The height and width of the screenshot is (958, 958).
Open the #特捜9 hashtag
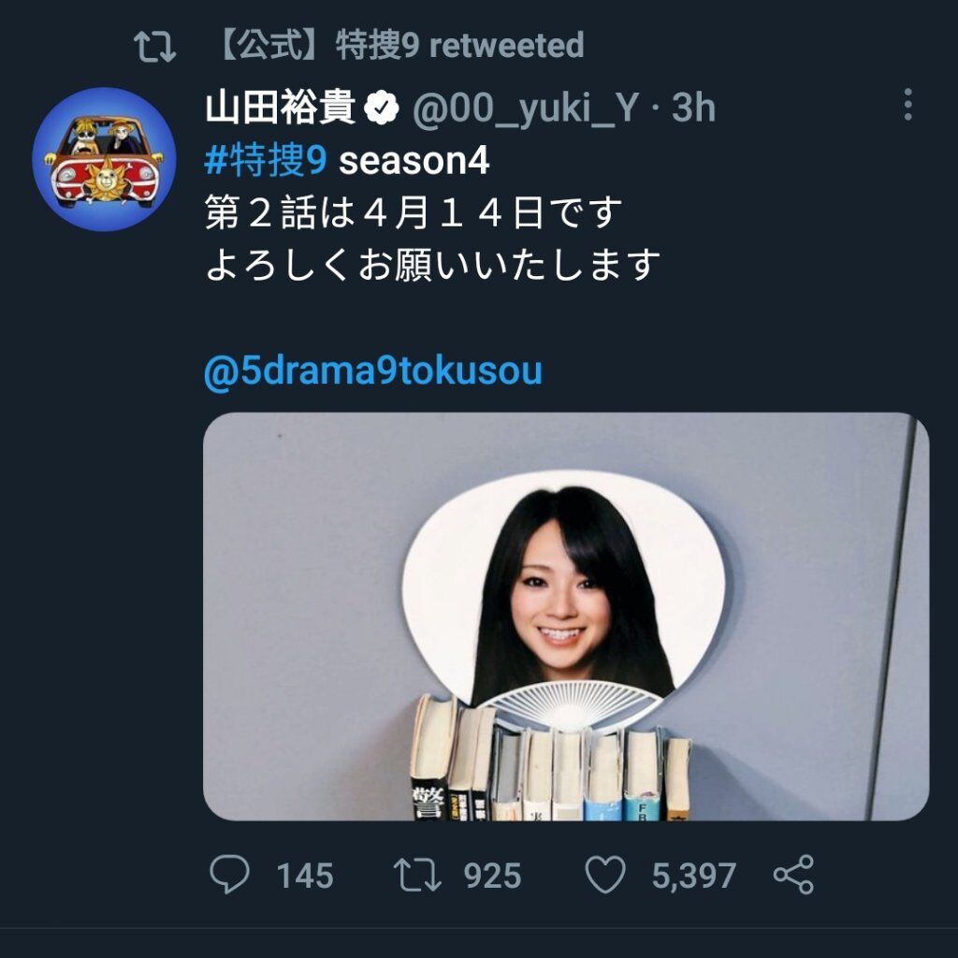point(266,161)
